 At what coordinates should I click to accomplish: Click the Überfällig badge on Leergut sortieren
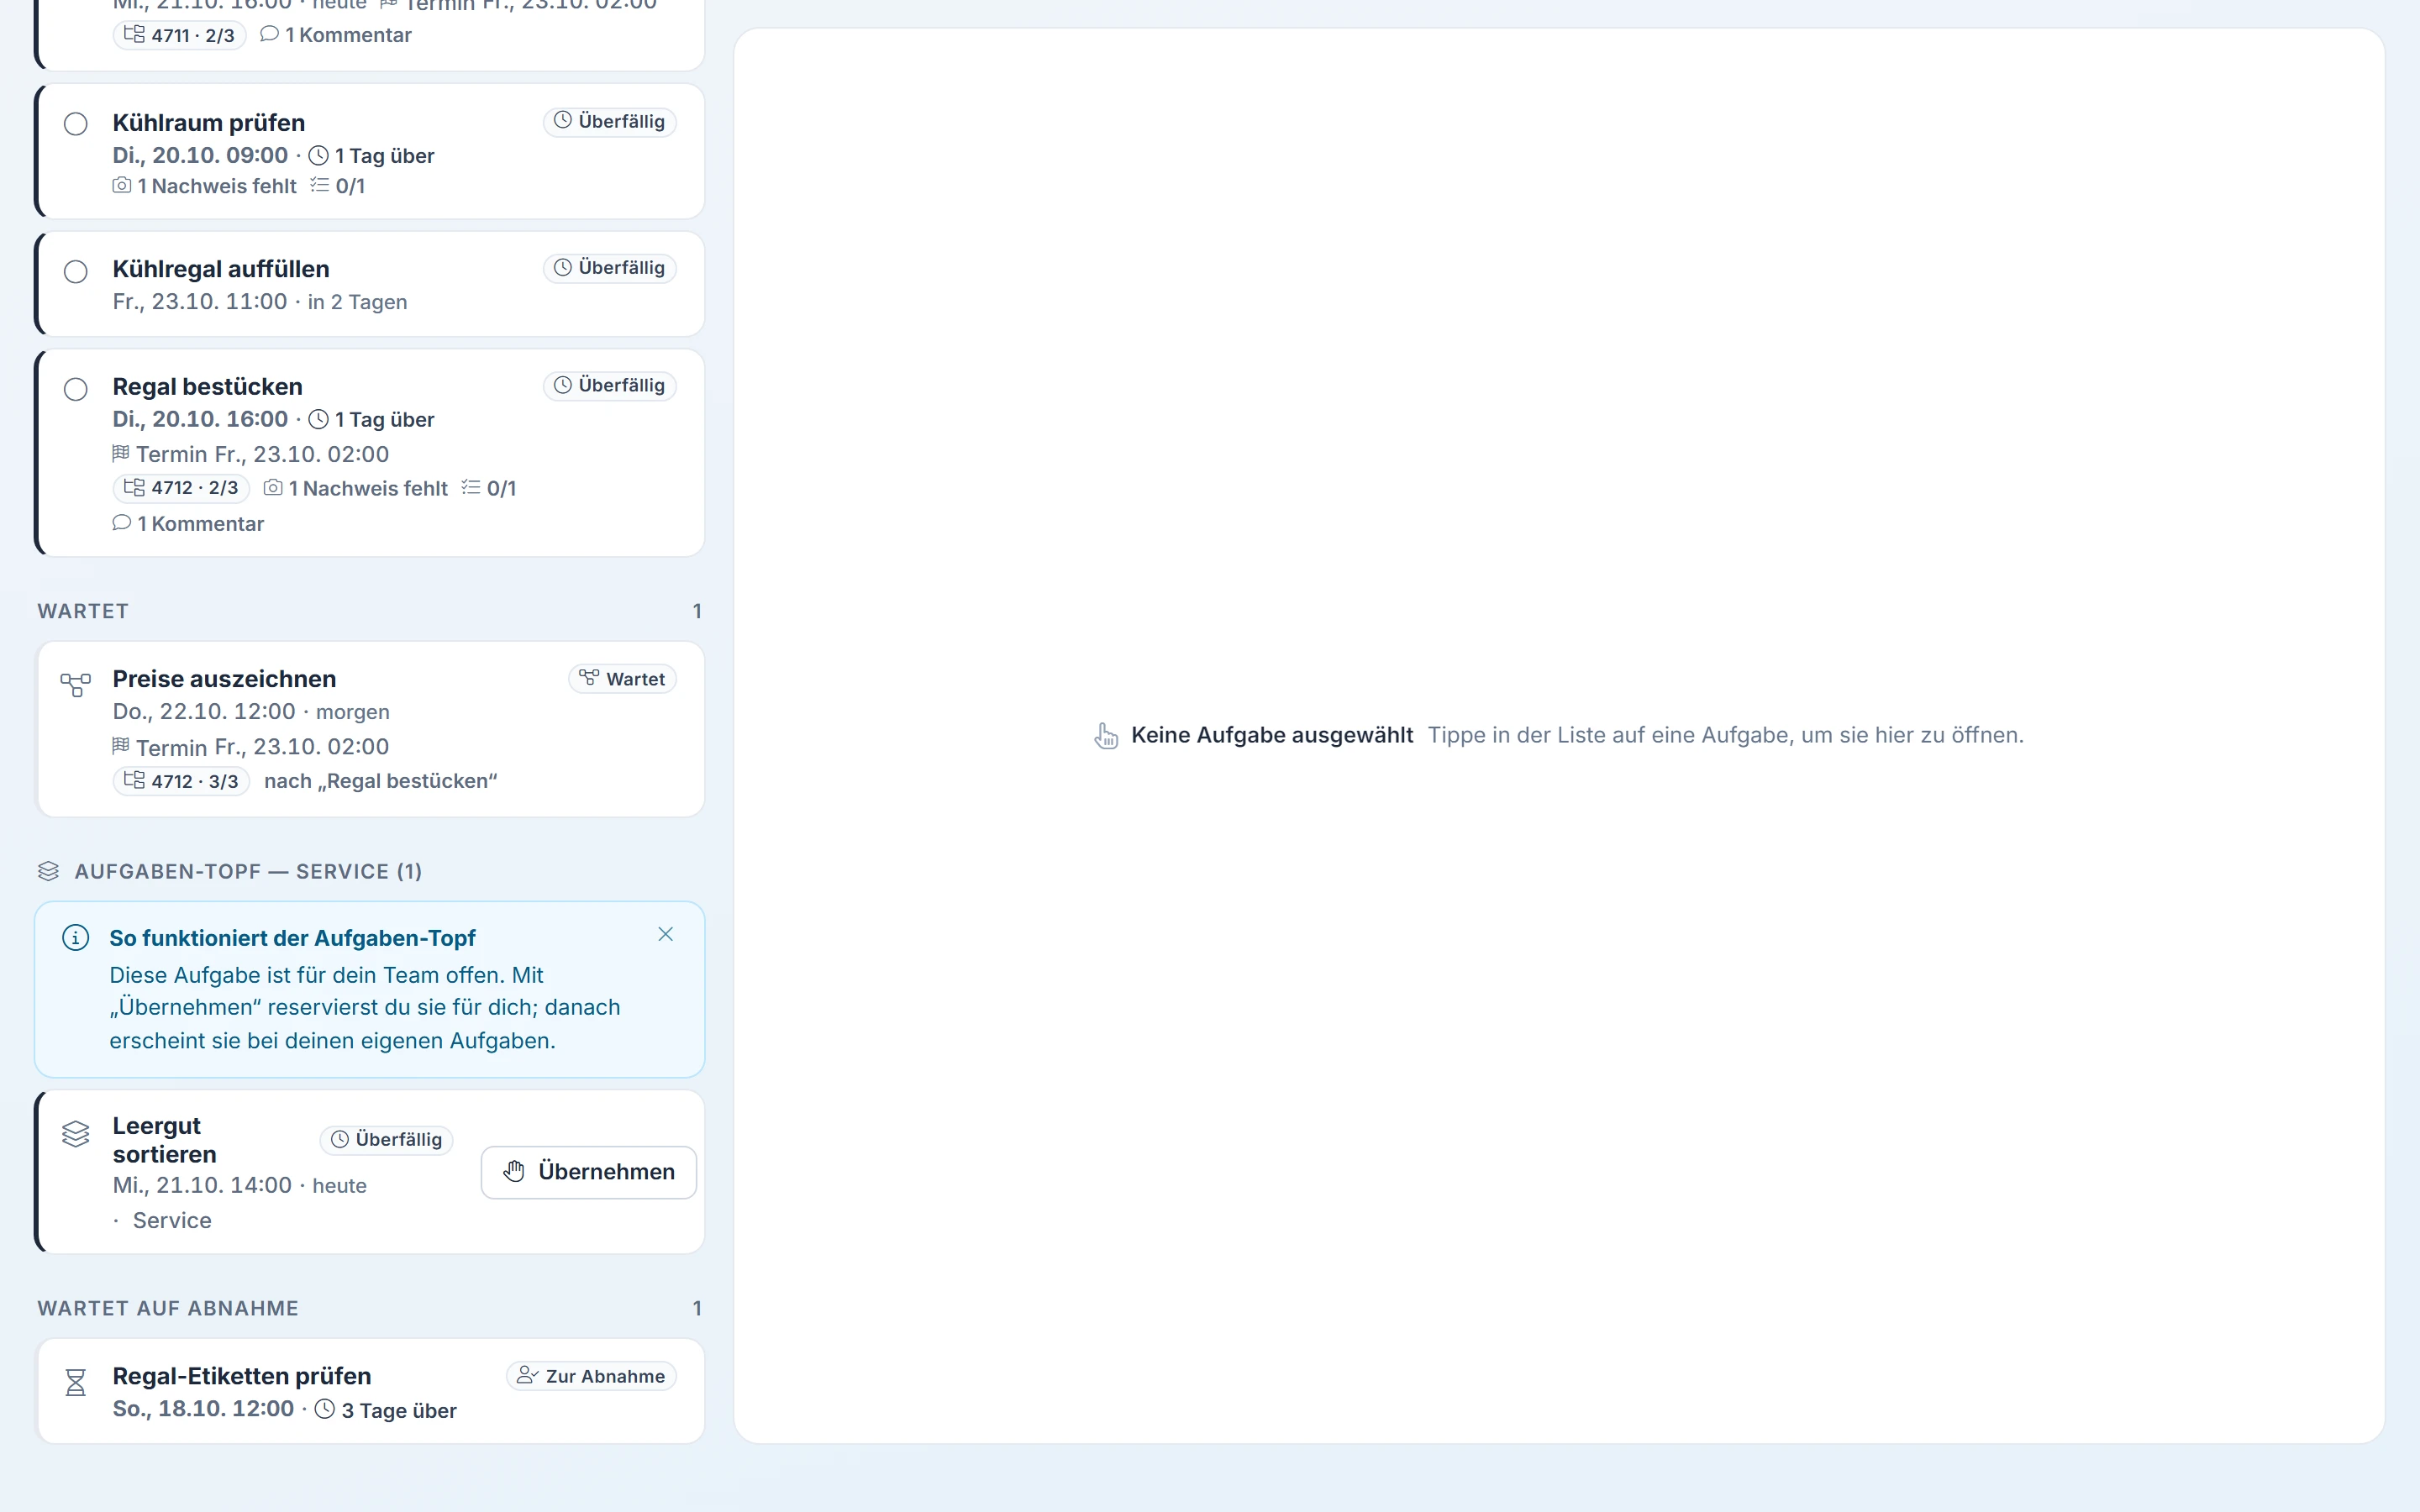[x=387, y=1140]
